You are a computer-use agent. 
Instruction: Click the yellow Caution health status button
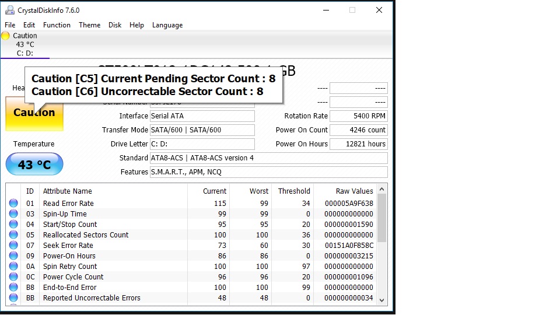(x=34, y=114)
